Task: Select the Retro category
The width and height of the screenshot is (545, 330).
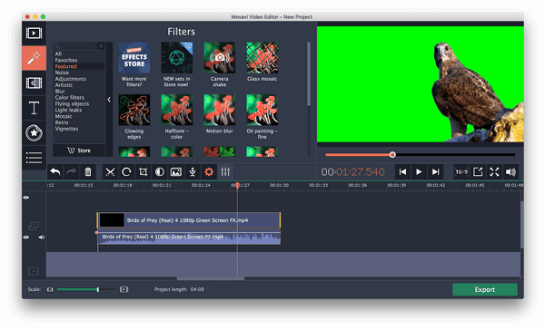Action: click(62, 122)
